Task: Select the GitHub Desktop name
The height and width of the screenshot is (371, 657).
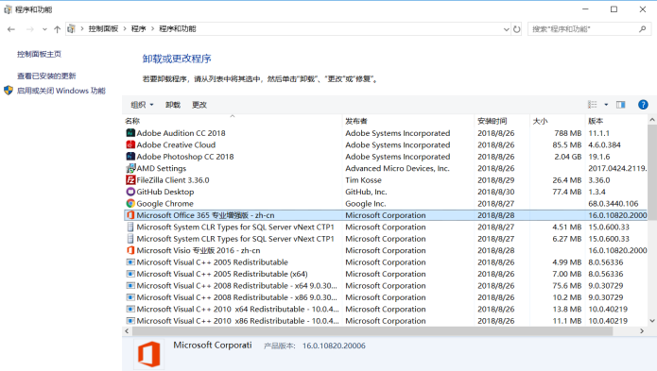Action: tap(165, 192)
